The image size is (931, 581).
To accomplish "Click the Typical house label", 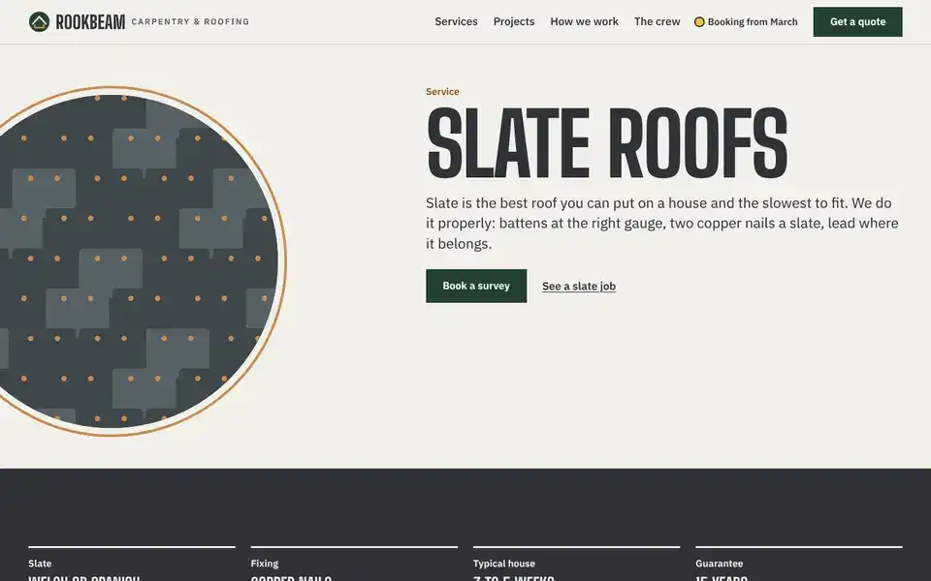I will (x=504, y=564).
